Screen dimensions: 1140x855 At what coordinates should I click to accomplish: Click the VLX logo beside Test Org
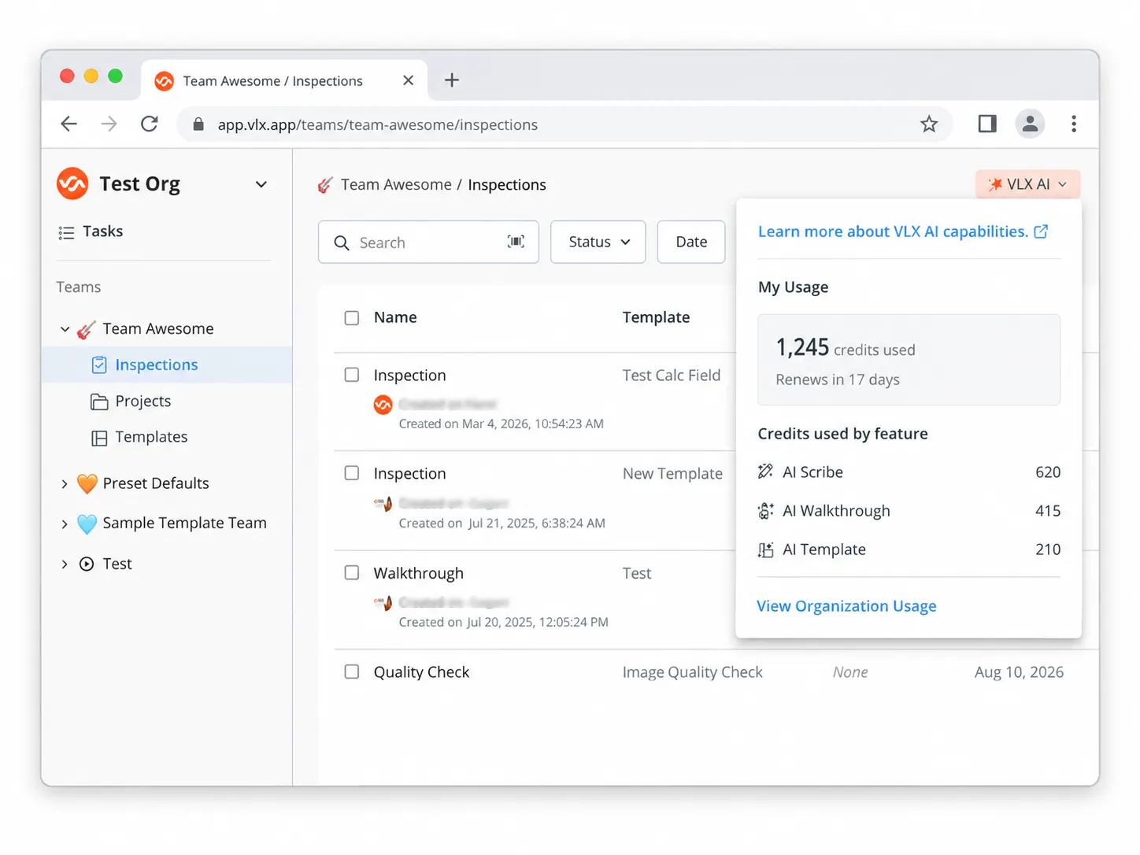72,183
